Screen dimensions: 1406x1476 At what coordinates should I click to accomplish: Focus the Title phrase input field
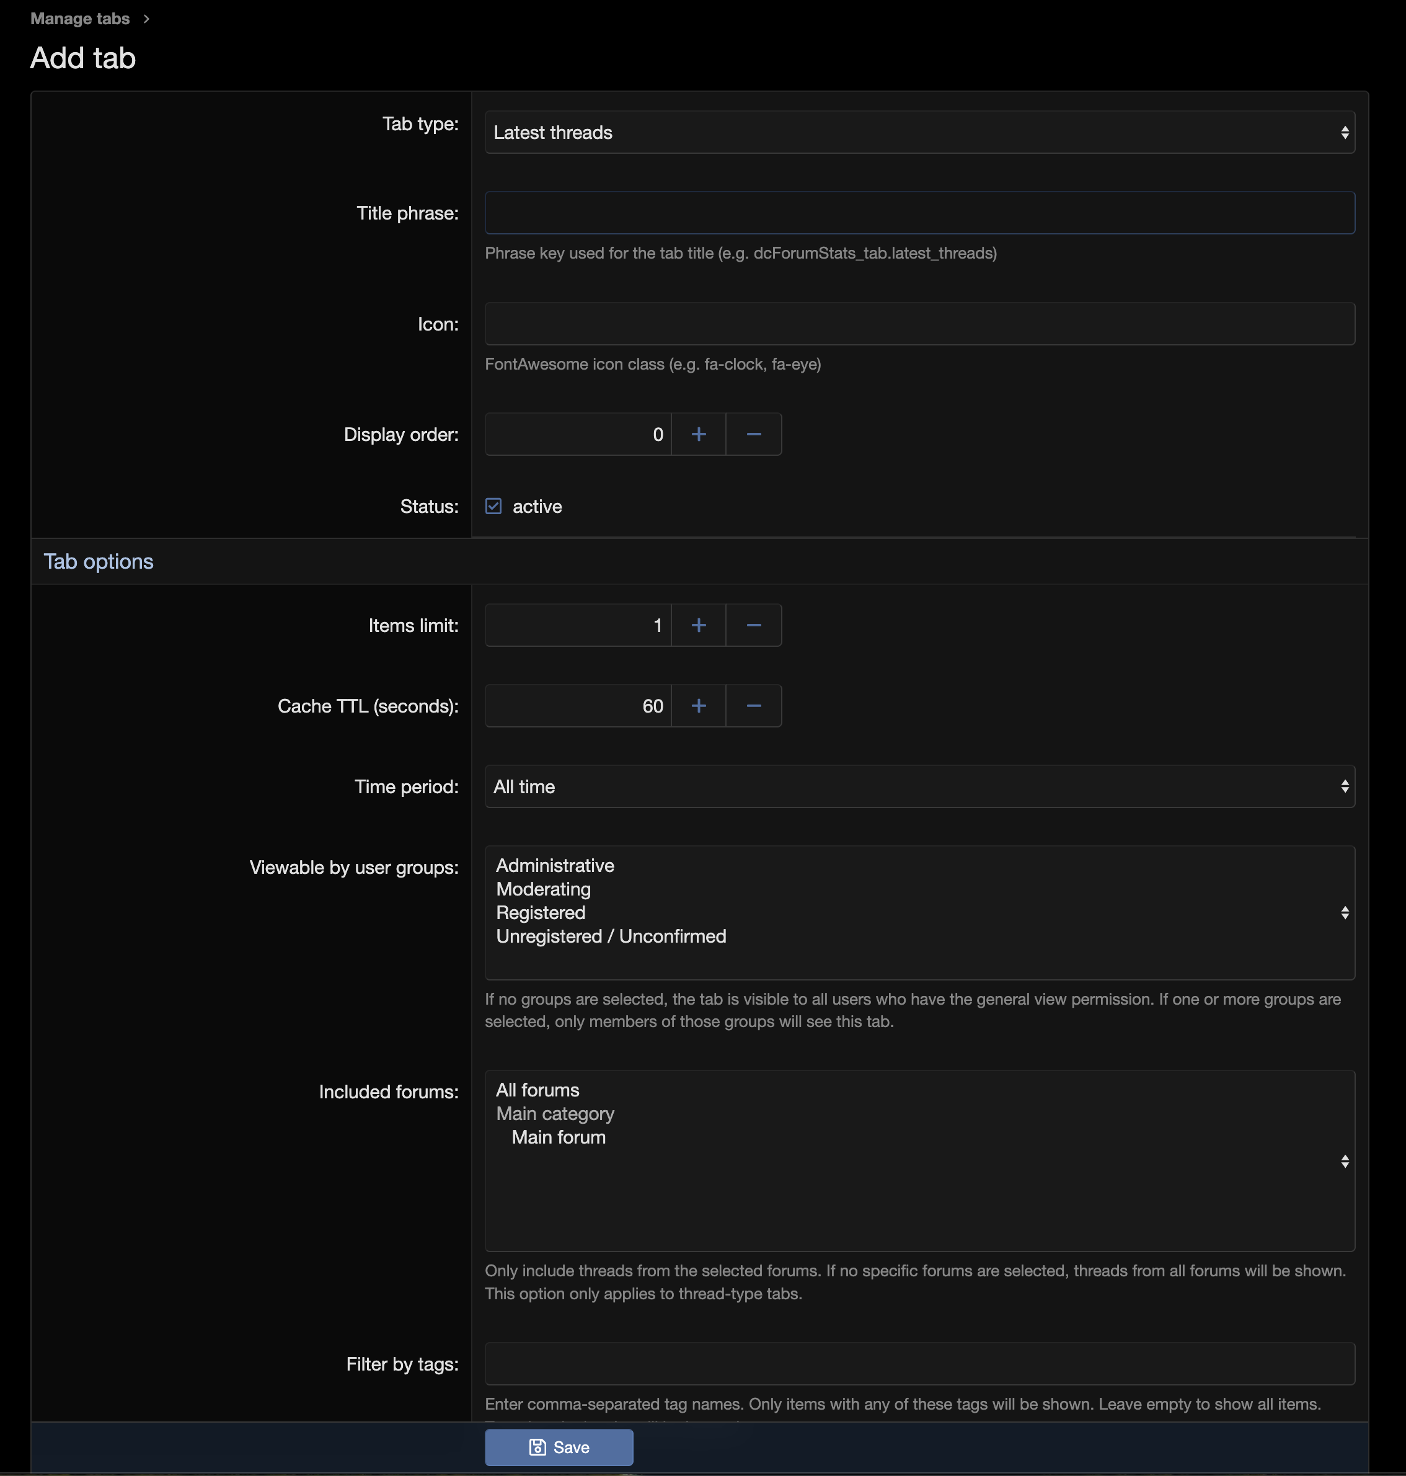(919, 213)
